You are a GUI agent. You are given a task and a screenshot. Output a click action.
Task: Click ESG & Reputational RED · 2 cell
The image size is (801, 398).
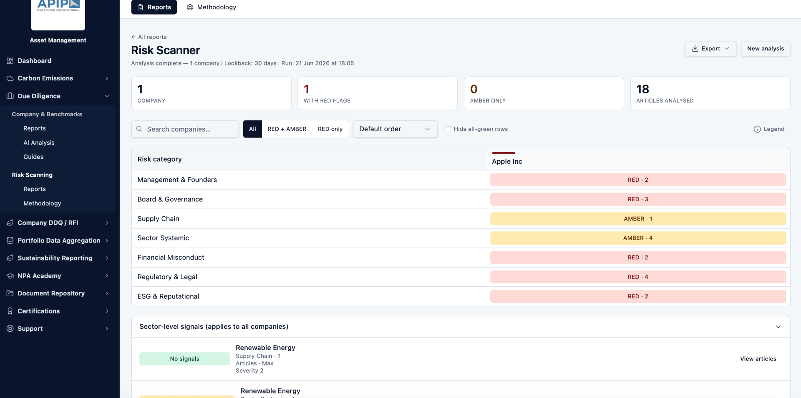point(638,296)
